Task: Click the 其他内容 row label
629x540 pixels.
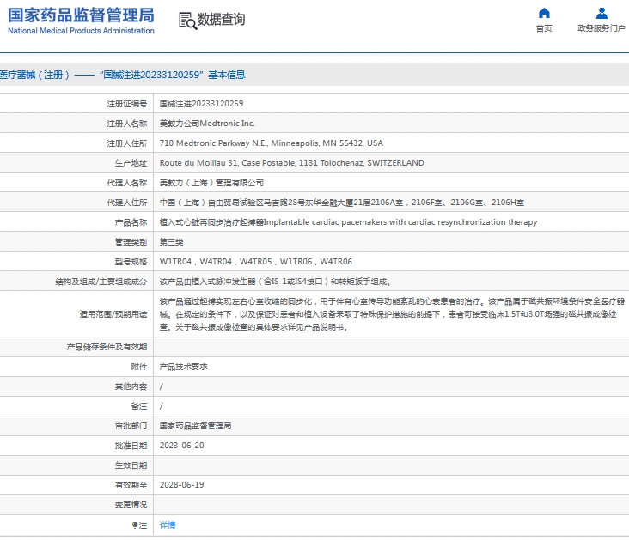Action: pos(131,386)
